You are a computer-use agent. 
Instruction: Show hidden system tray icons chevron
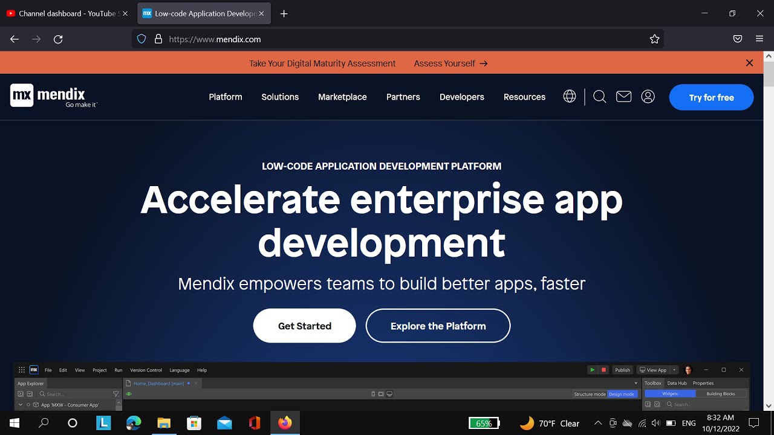pos(598,423)
